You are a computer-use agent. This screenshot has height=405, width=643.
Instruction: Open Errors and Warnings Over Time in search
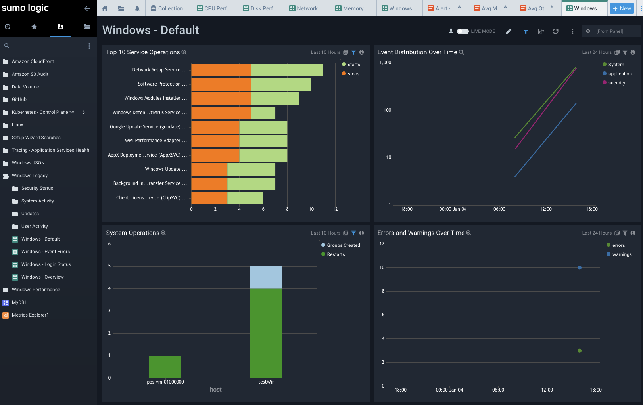tap(468, 233)
